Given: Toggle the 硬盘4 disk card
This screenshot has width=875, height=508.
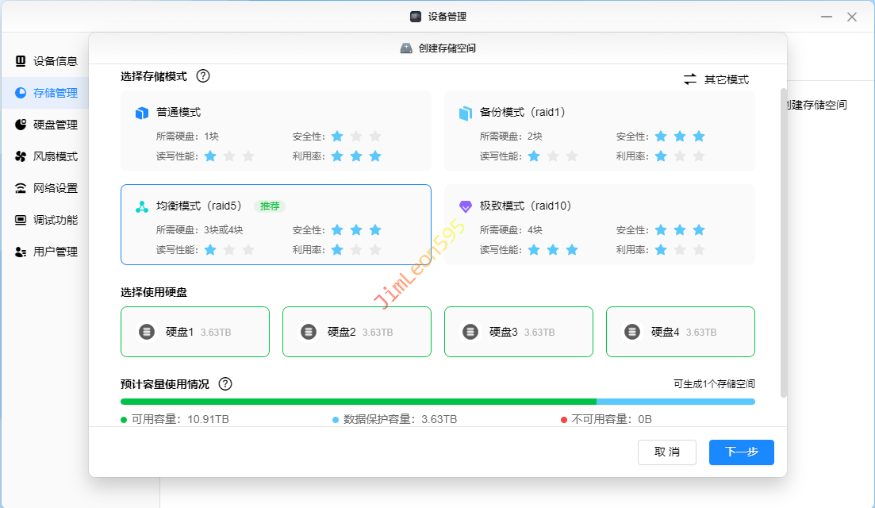Looking at the screenshot, I should (x=680, y=332).
